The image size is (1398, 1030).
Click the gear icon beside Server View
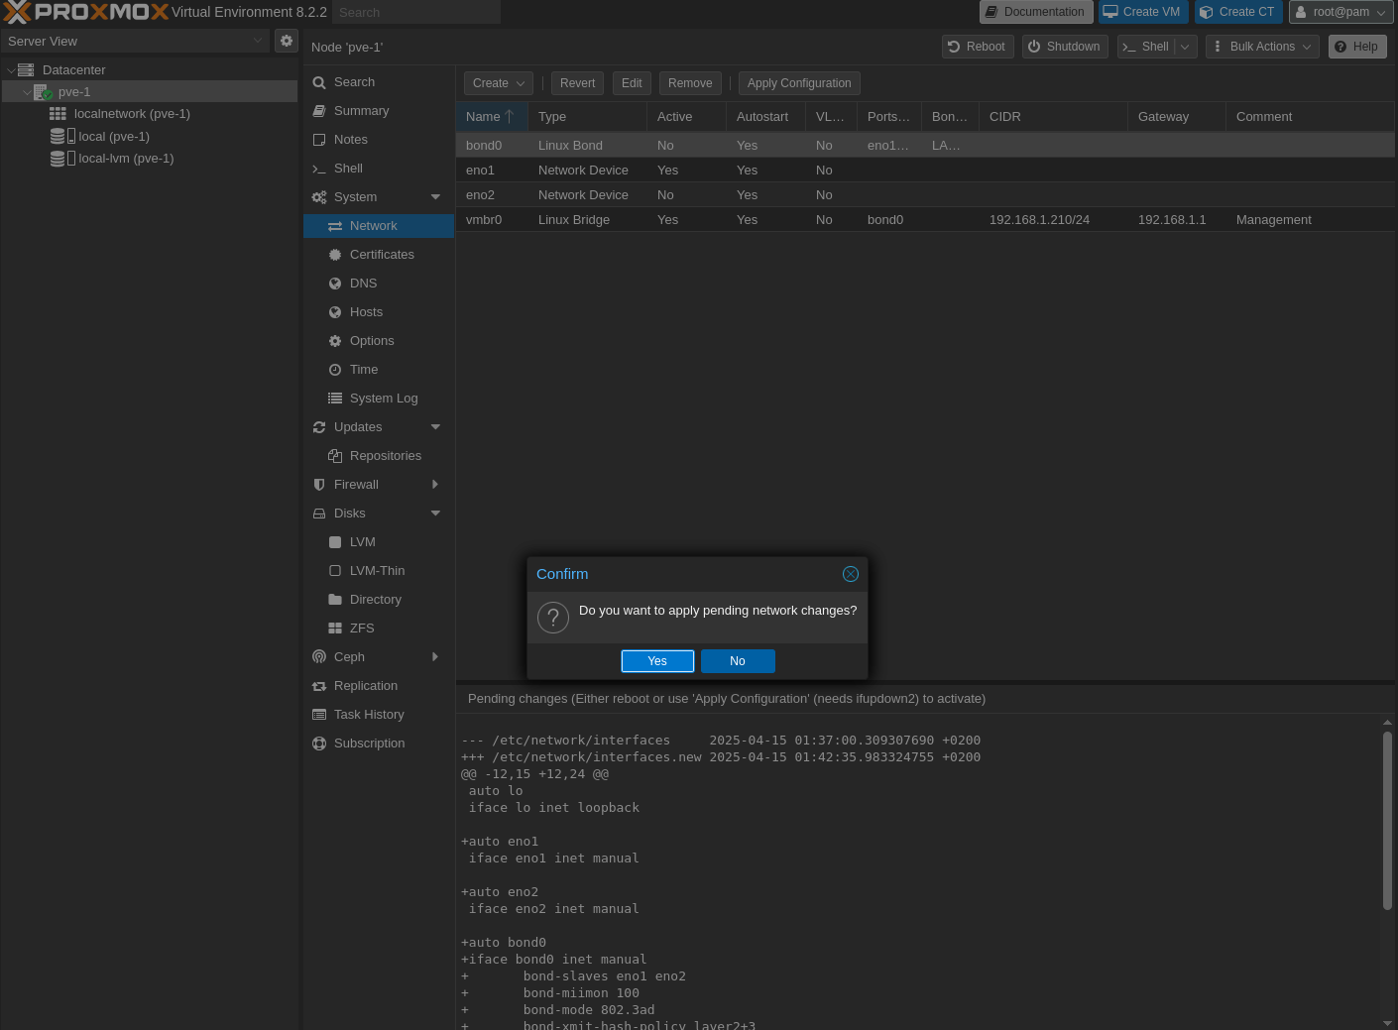pyautogui.click(x=287, y=41)
